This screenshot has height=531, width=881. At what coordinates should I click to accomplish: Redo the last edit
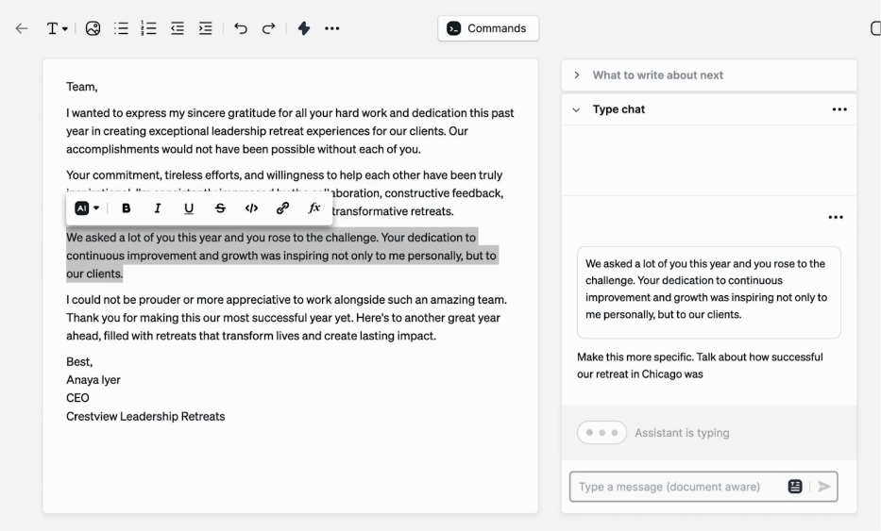[x=268, y=28]
